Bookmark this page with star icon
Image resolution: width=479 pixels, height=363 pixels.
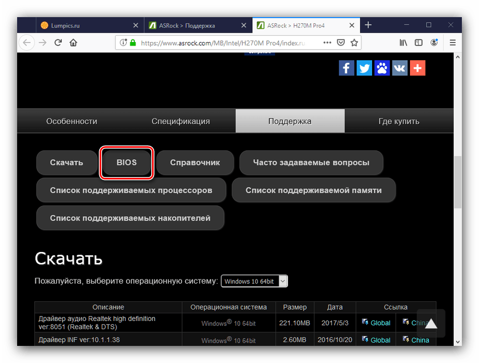[354, 43]
